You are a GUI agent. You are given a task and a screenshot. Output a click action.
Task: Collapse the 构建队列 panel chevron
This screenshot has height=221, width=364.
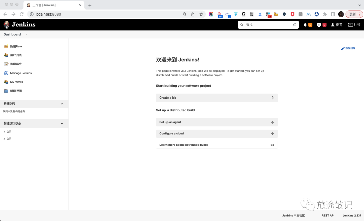click(62, 104)
